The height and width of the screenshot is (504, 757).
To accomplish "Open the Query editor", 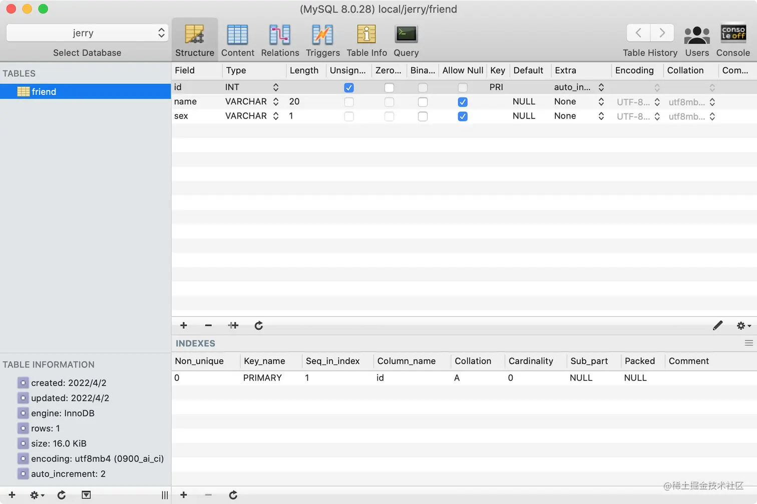I will coord(406,40).
